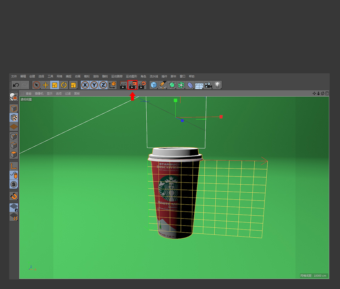
Task: Click Render to Picture Viewer icon
Action: pos(132,85)
